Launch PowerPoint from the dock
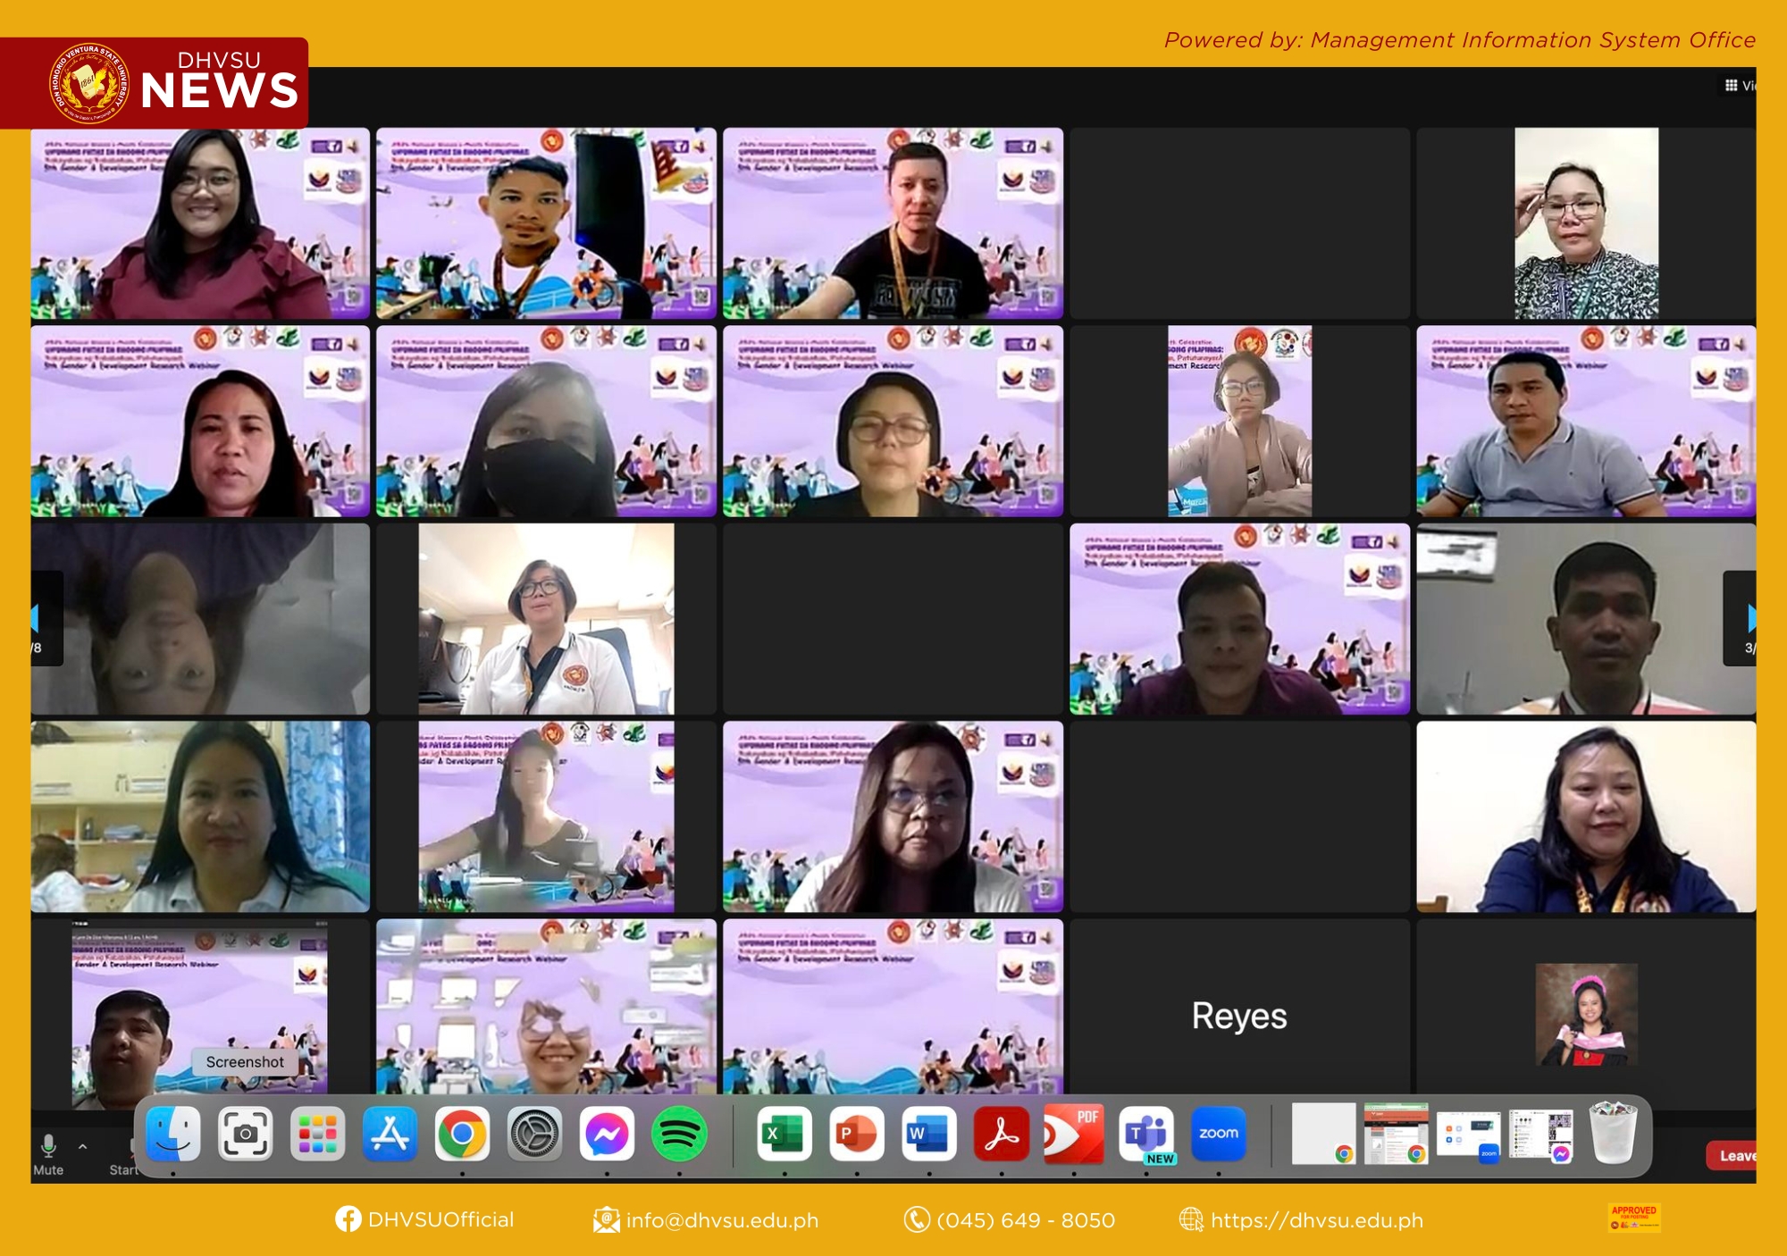This screenshot has height=1256, width=1787. click(856, 1134)
